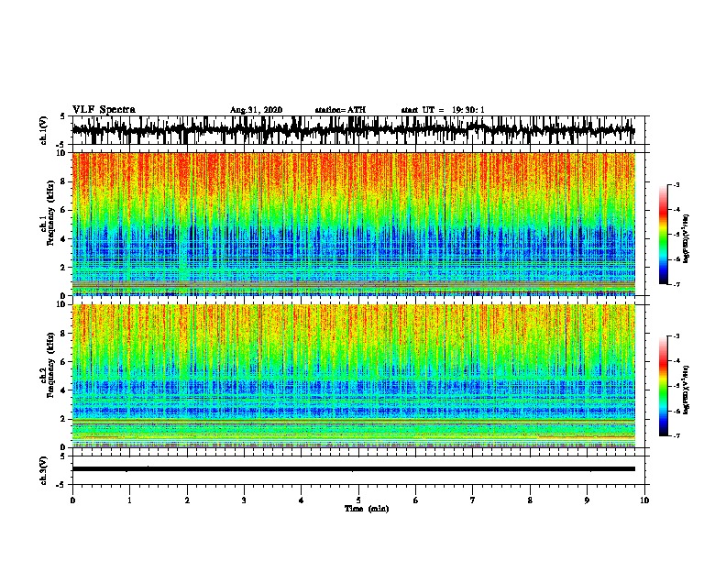
Task: Click time-axis tick label "3"
Action: click(x=244, y=500)
